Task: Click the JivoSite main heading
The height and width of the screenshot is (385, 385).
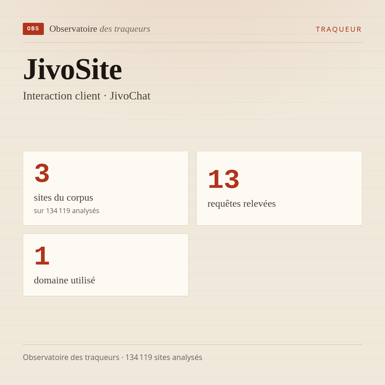Action: [72, 69]
